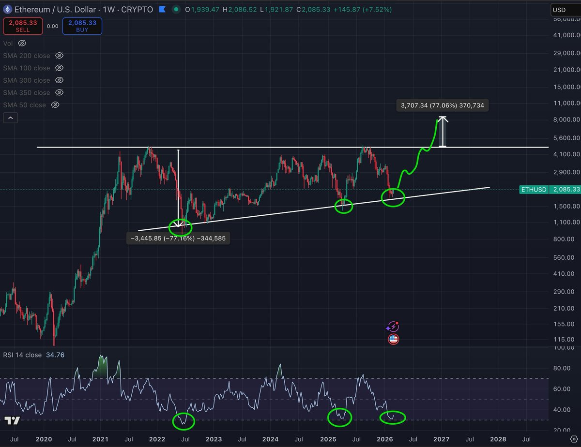Open the US flag economic event icon
The height and width of the screenshot is (447, 581).
click(393, 339)
